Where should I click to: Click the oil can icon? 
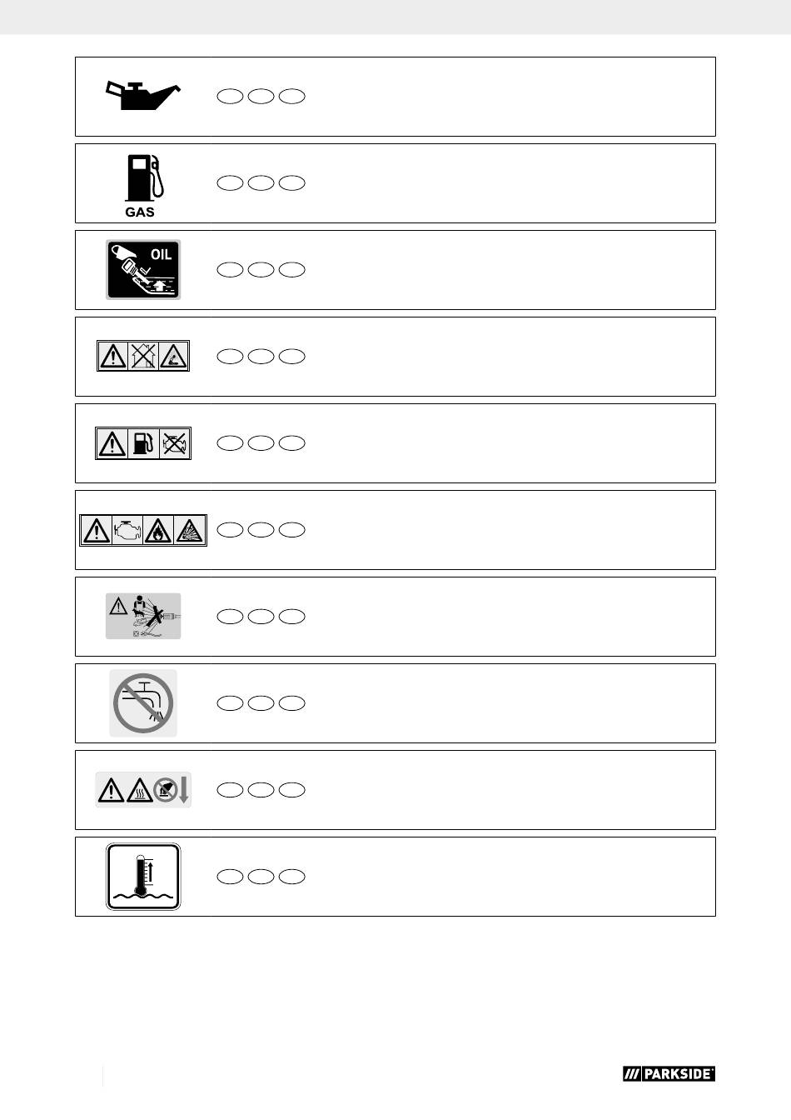click(142, 95)
